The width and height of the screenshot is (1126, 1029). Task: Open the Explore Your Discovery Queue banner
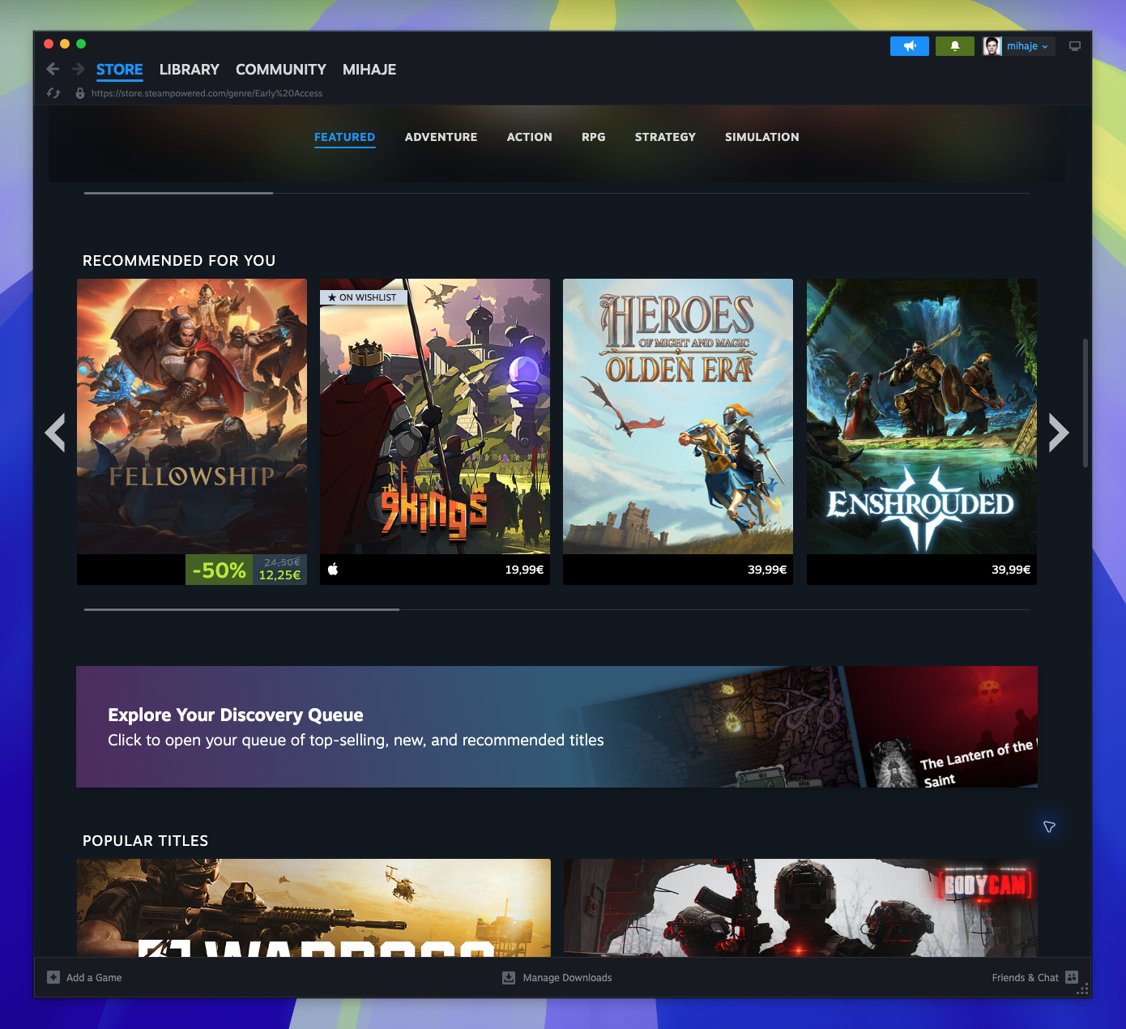point(557,727)
